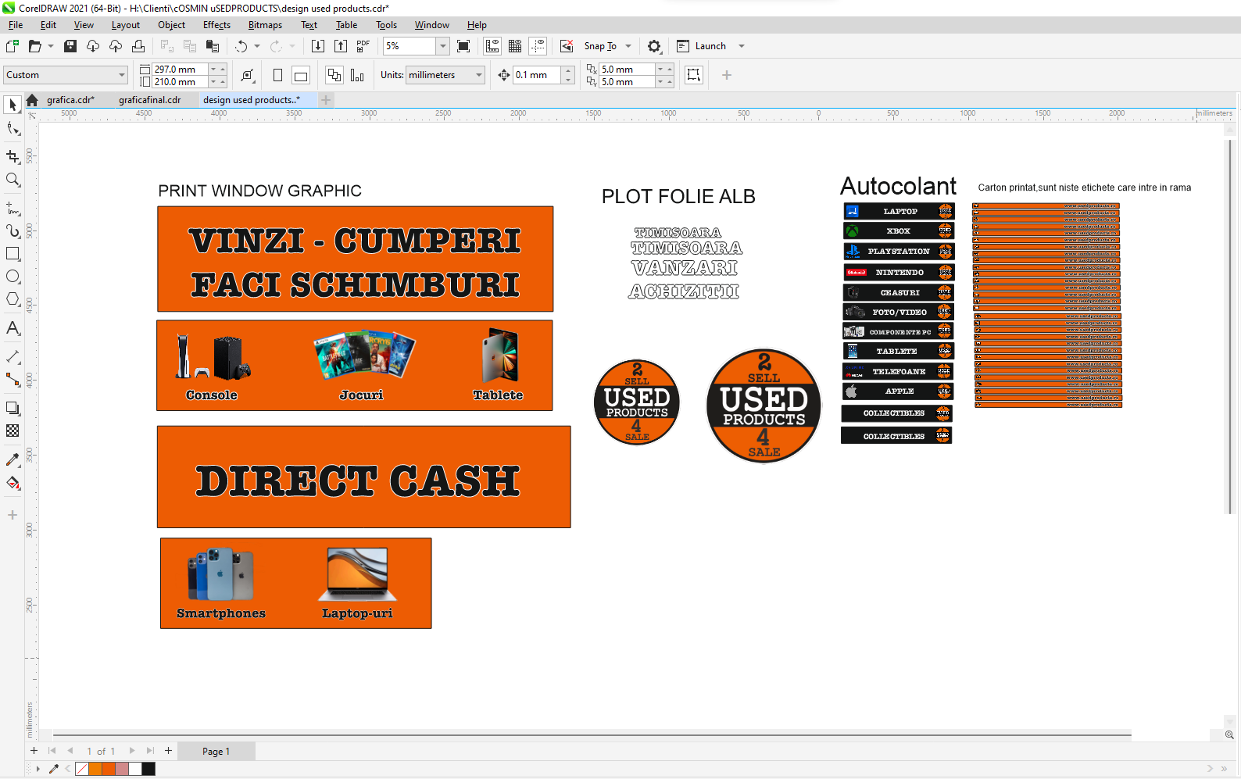Image resolution: width=1241 pixels, height=779 pixels.
Task: Select the Drop Shadow tool
Action: 13,408
